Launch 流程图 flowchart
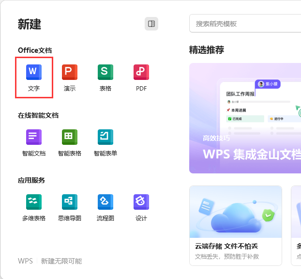301x279 pixels. point(105,208)
